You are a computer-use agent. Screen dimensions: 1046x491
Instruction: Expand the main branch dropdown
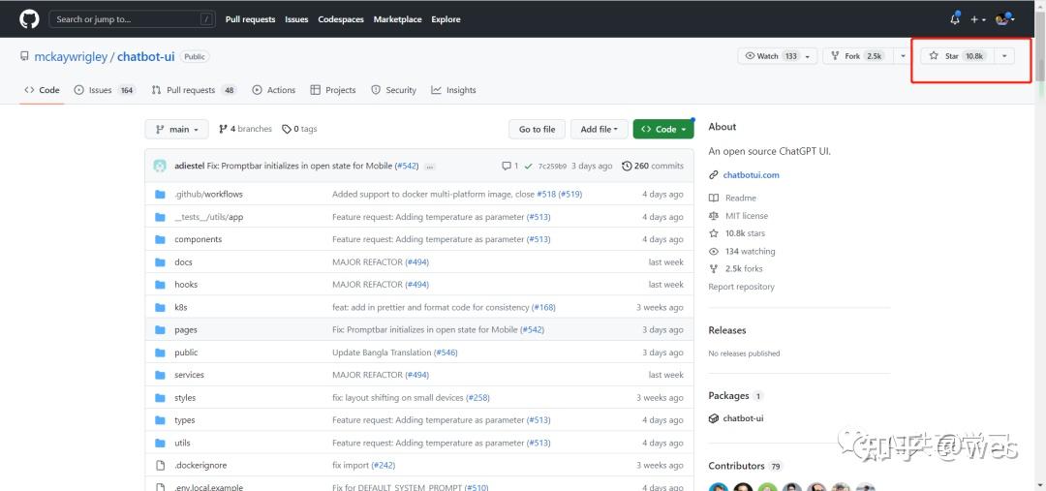(x=177, y=129)
